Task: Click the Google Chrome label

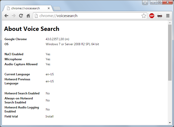Action: point(16,39)
